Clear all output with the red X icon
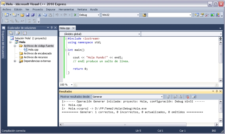The image size is (225, 134). click(187, 97)
